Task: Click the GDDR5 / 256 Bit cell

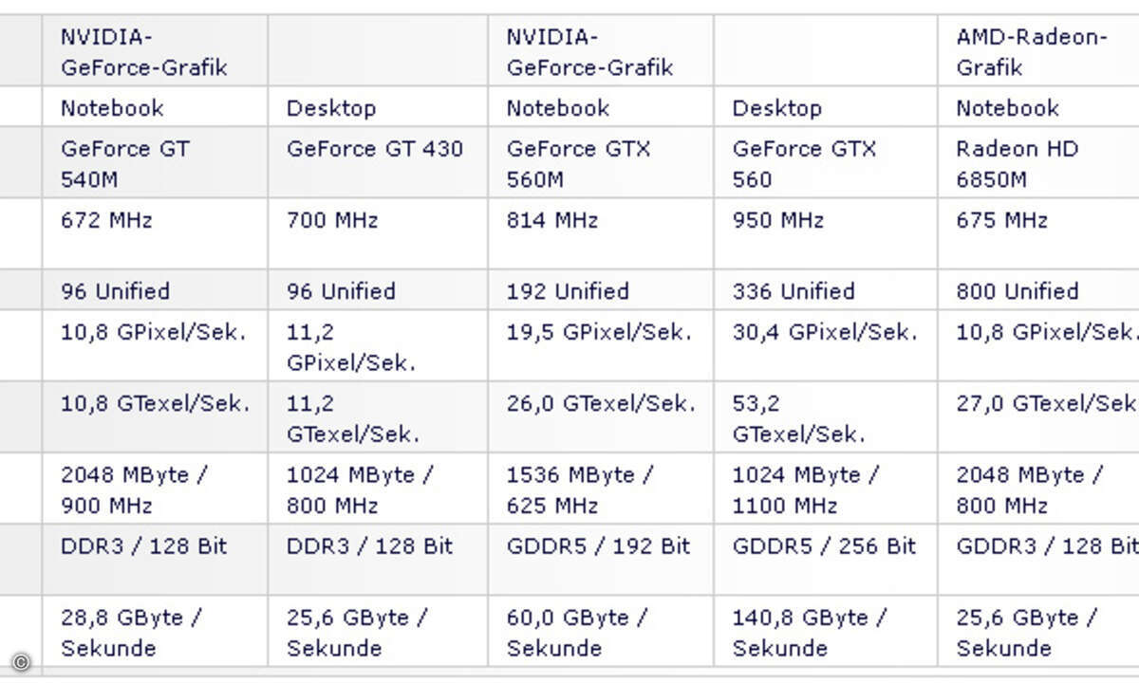Action: [x=826, y=559]
